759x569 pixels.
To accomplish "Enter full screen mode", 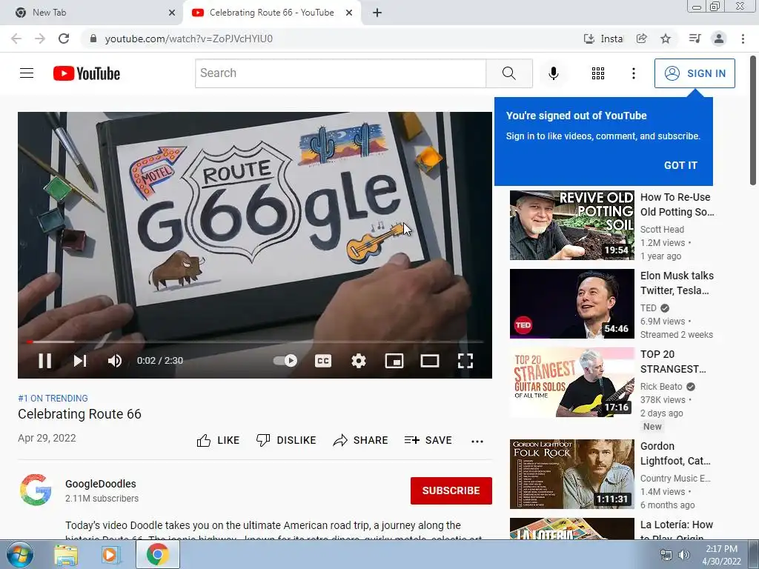I will (465, 361).
